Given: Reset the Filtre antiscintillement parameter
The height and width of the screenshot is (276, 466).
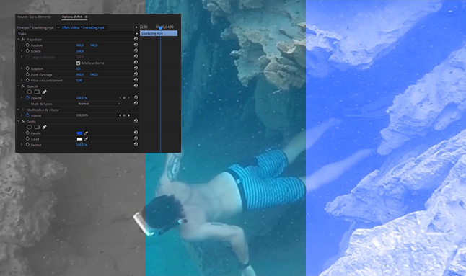Looking at the screenshot, I should coord(136,80).
